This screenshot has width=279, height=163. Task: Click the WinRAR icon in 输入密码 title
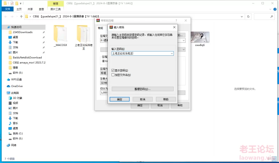tap(111, 27)
